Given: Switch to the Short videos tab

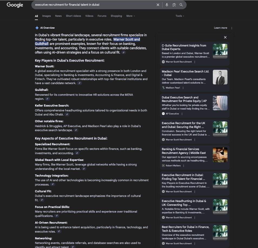Looking at the screenshot, I should (x=73, y=16).
